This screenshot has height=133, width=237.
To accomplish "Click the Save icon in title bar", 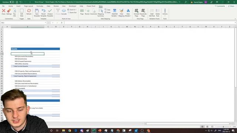I will (17, 2).
